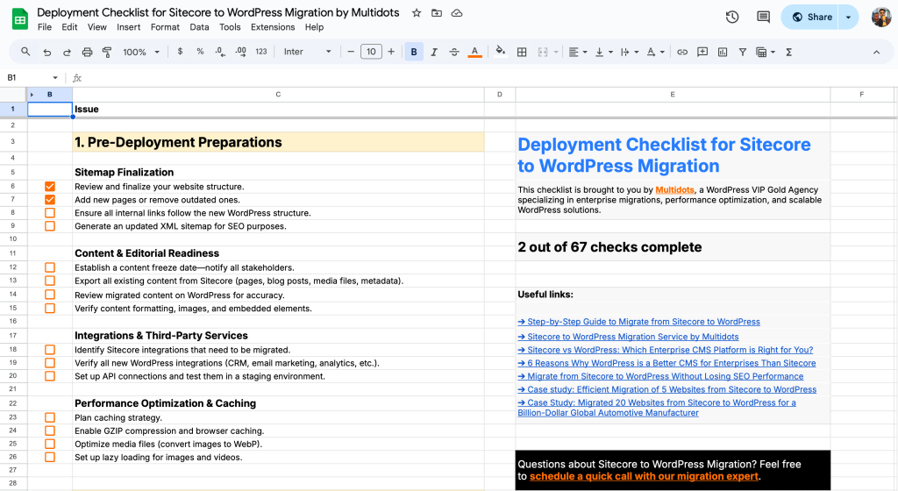Undo the last action
This screenshot has width=898, height=491.
tap(47, 52)
